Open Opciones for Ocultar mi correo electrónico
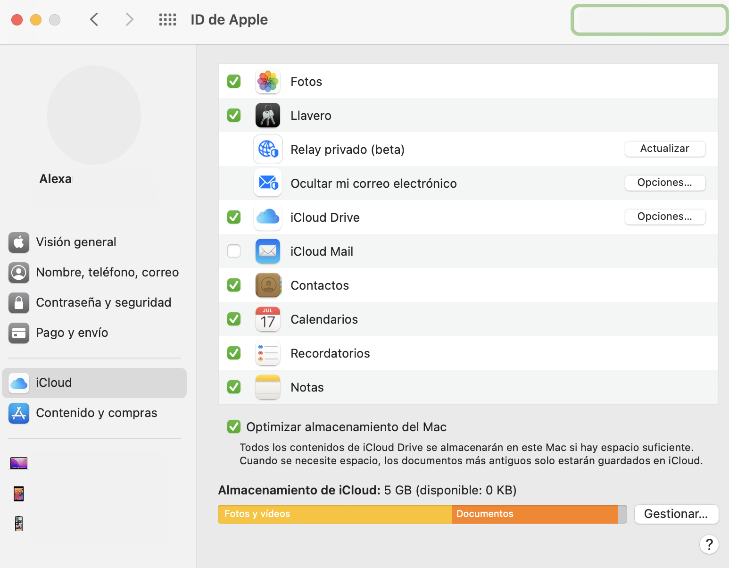This screenshot has width=729, height=568. click(665, 183)
